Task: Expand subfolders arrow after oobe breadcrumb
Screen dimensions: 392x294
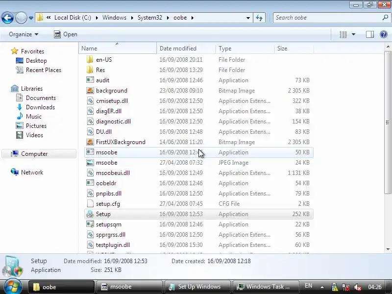Action: coord(192,18)
